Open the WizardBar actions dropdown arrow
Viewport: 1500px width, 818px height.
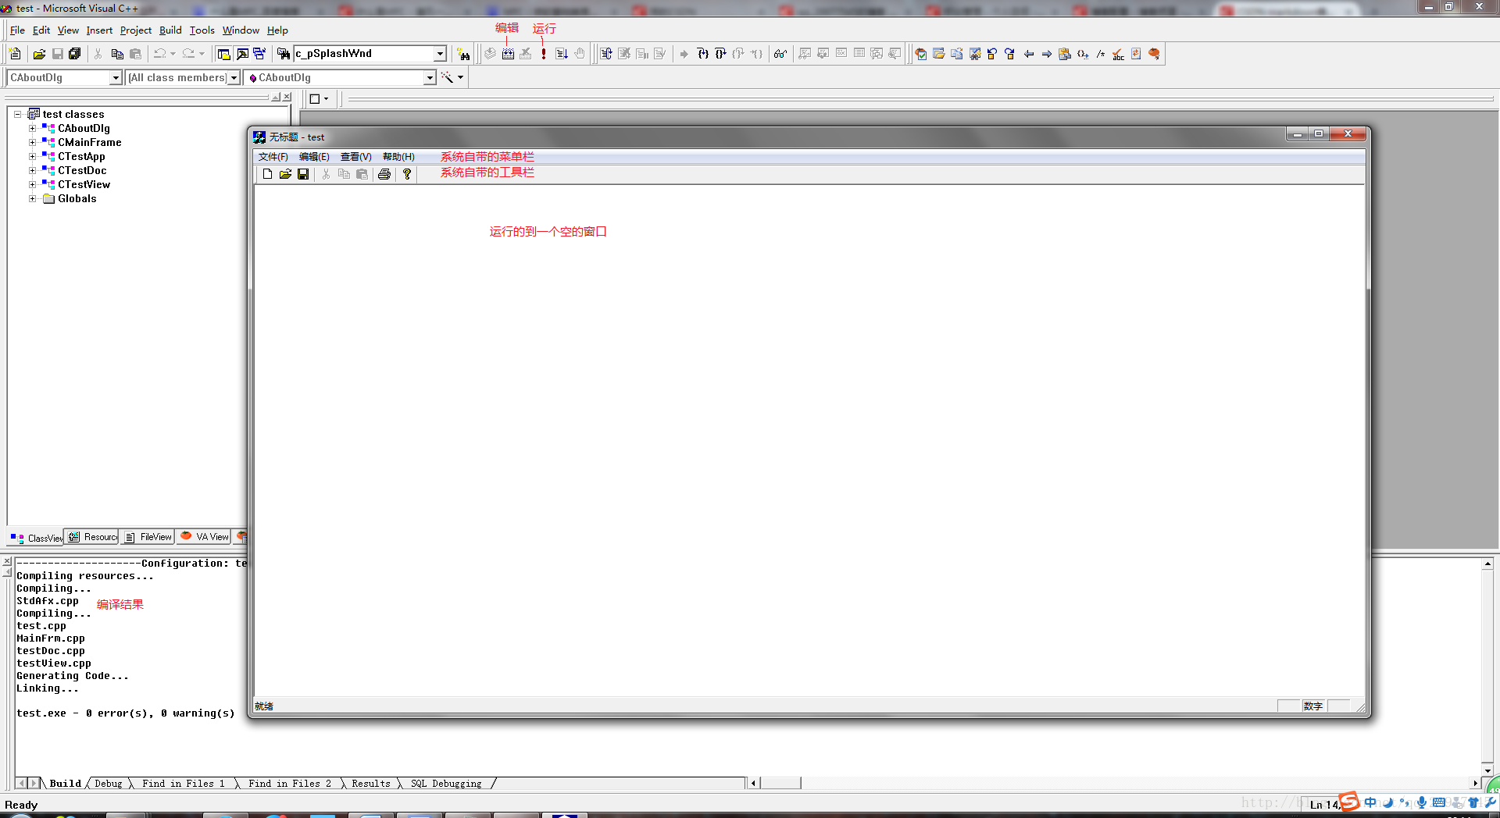pyautogui.click(x=461, y=77)
